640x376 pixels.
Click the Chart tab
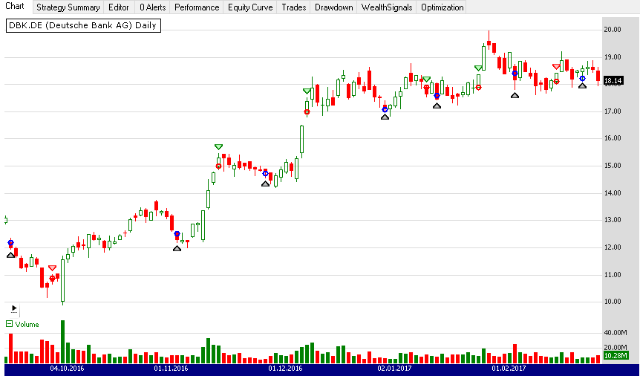coord(15,7)
